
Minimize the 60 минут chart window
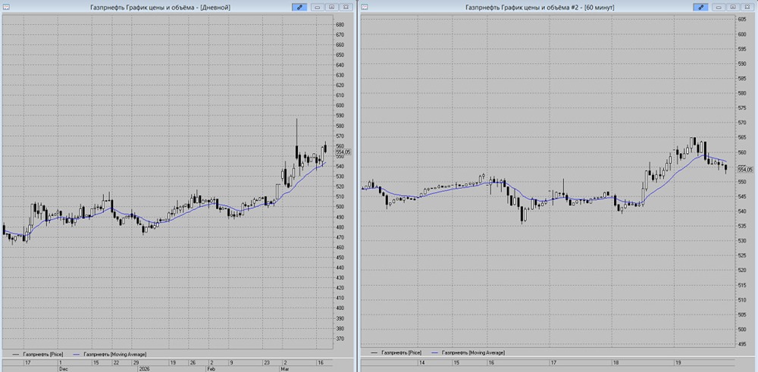[x=719, y=7]
